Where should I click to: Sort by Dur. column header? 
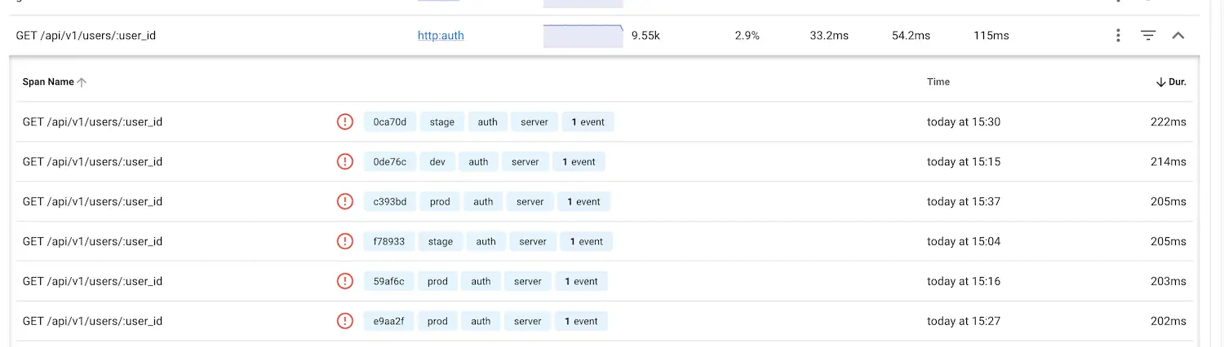(1171, 82)
